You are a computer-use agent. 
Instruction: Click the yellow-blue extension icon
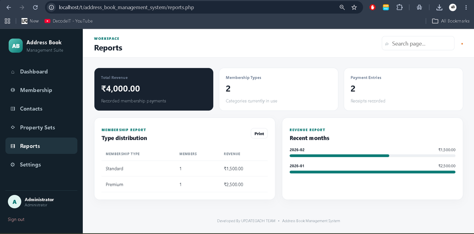pos(386,7)
